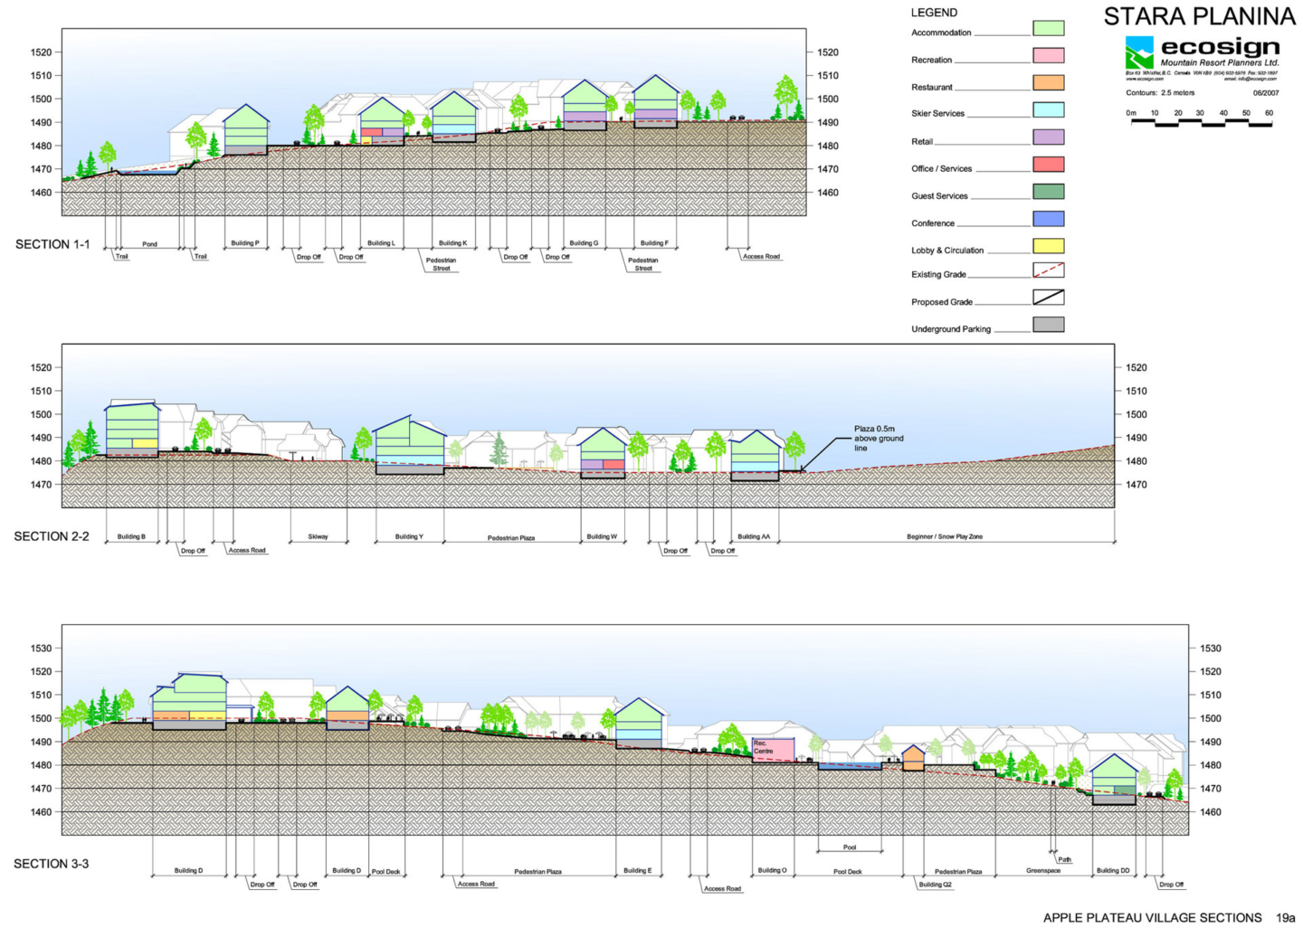1303x928 pixels.
Task: Click the SECTION 1-1 label
Action: pyautogui.click(x=52, y=244)
